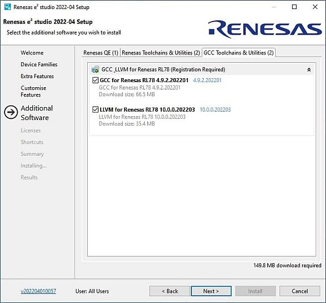The height and width of the screenshot is (303, 326).
Task: Uncheck LLVM for Renesas RL78 10.0.0.202203
Action: click(95, 109)
